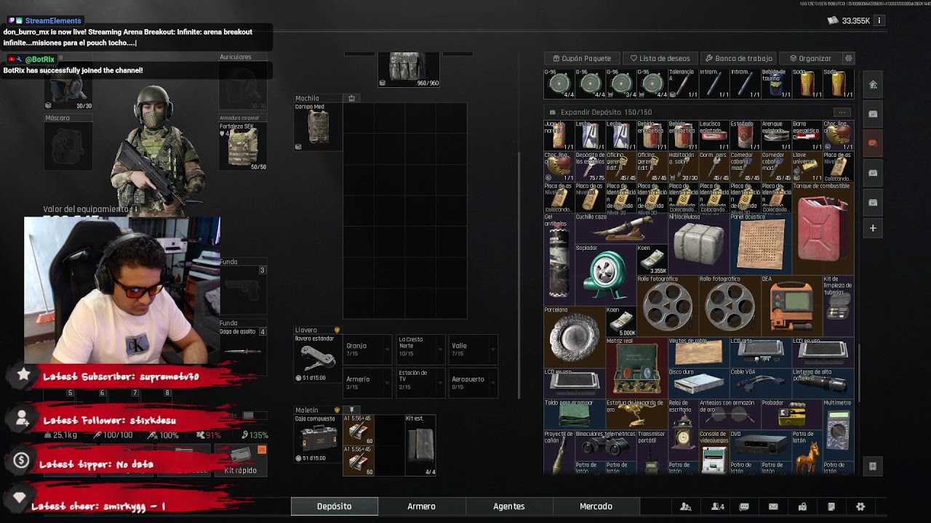Click the info icon next to Koen balance

879,20
